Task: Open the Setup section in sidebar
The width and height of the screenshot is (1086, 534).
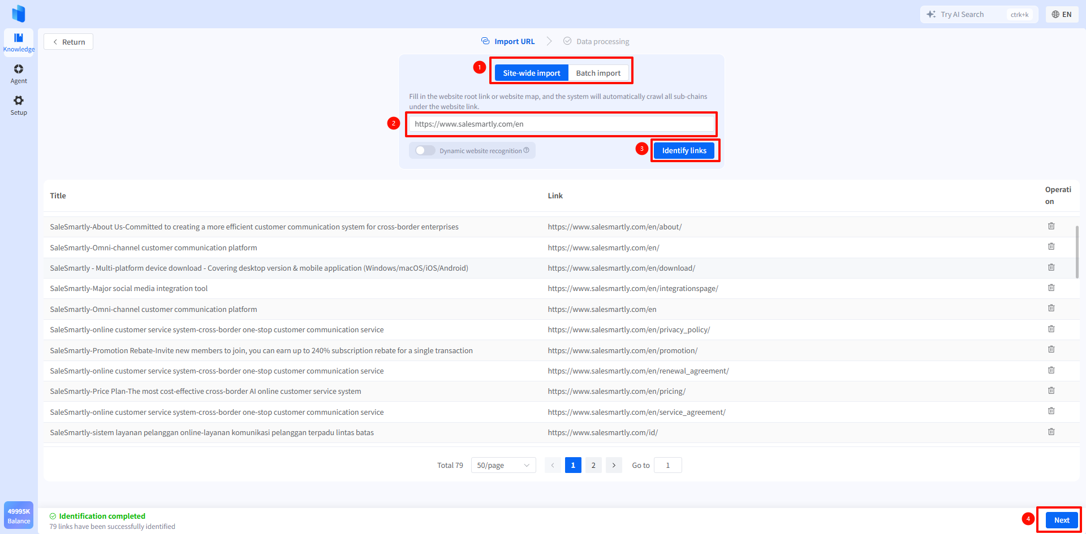Action: point(19,105)
